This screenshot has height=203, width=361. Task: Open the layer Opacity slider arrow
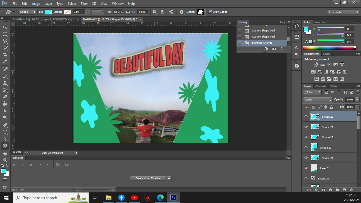tap(357, 100)
